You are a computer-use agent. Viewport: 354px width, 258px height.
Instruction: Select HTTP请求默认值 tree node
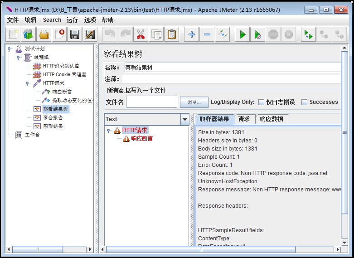click(61, 66)
